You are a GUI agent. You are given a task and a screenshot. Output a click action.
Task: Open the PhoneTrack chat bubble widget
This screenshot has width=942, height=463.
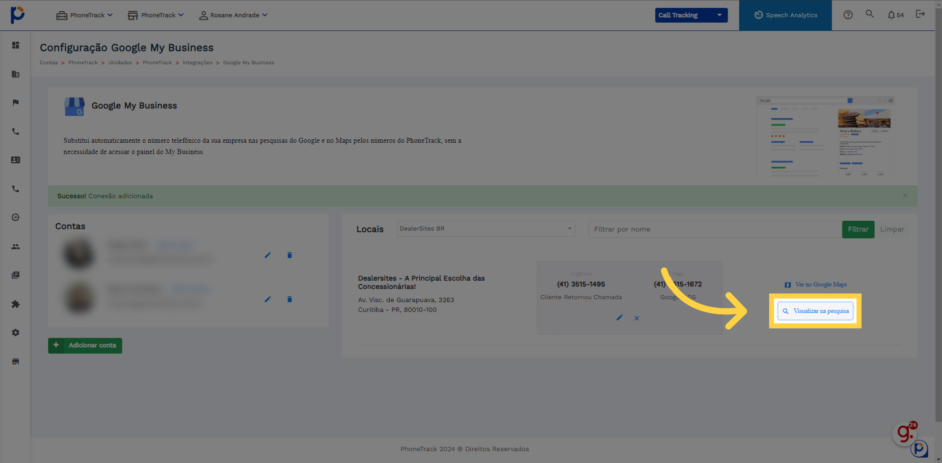(x=919, y=449)
